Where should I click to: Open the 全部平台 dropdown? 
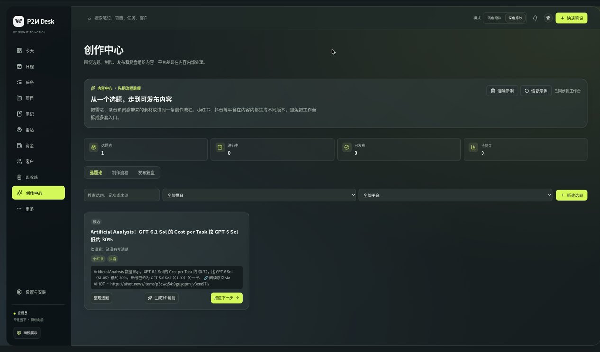455,195
